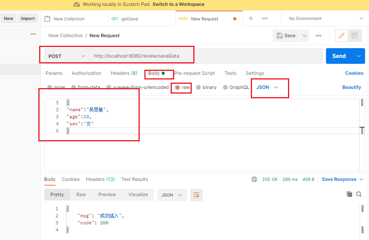Switch to the GET getSave tab
This screenshot has height=240, width=369.
(125, 19)
